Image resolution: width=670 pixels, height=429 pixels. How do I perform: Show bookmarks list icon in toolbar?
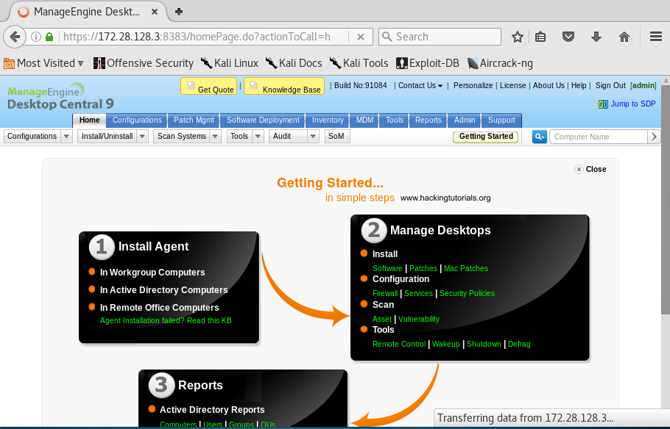tap(540, 37)
